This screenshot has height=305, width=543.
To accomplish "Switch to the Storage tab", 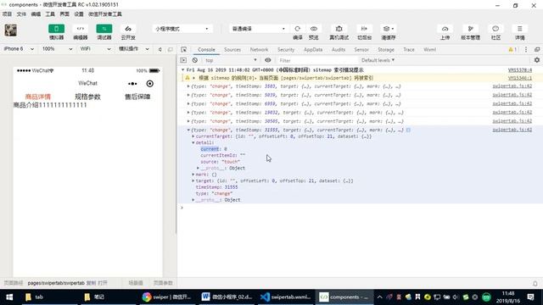I will click(x=386, y=50).
